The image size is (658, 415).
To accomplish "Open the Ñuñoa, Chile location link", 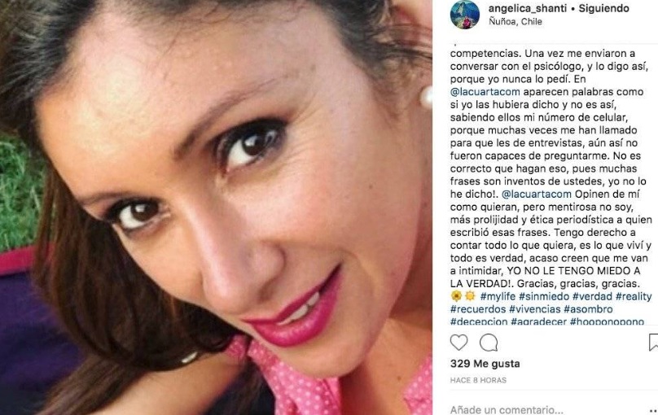I will click(515, 22).
